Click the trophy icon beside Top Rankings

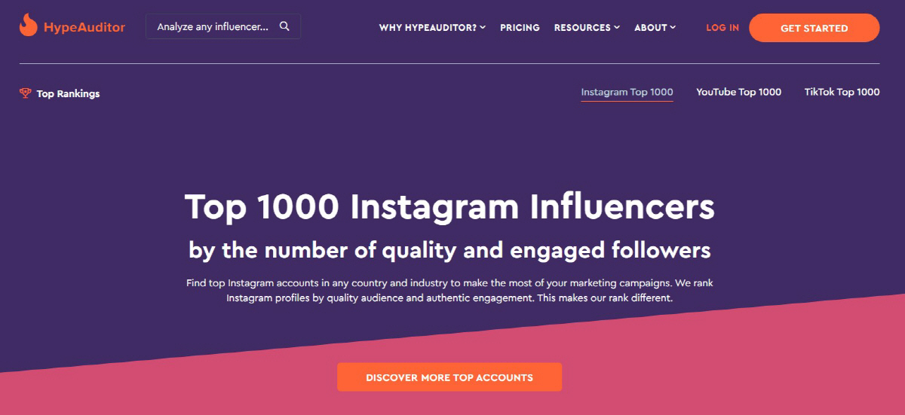tap(25, 93)
